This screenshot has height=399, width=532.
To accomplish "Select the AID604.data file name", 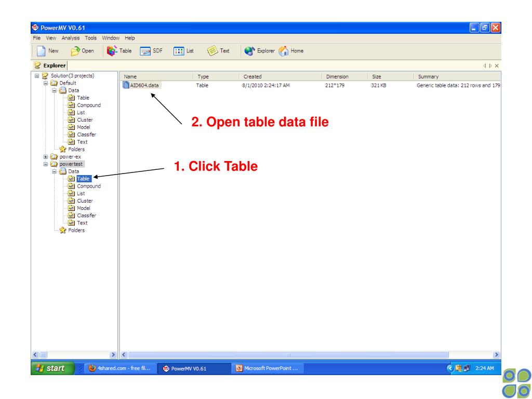I will pyautogui.click(x=144, y=86).
